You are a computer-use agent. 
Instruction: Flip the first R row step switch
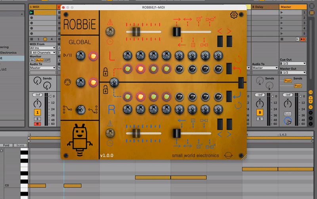pos(128,109)
